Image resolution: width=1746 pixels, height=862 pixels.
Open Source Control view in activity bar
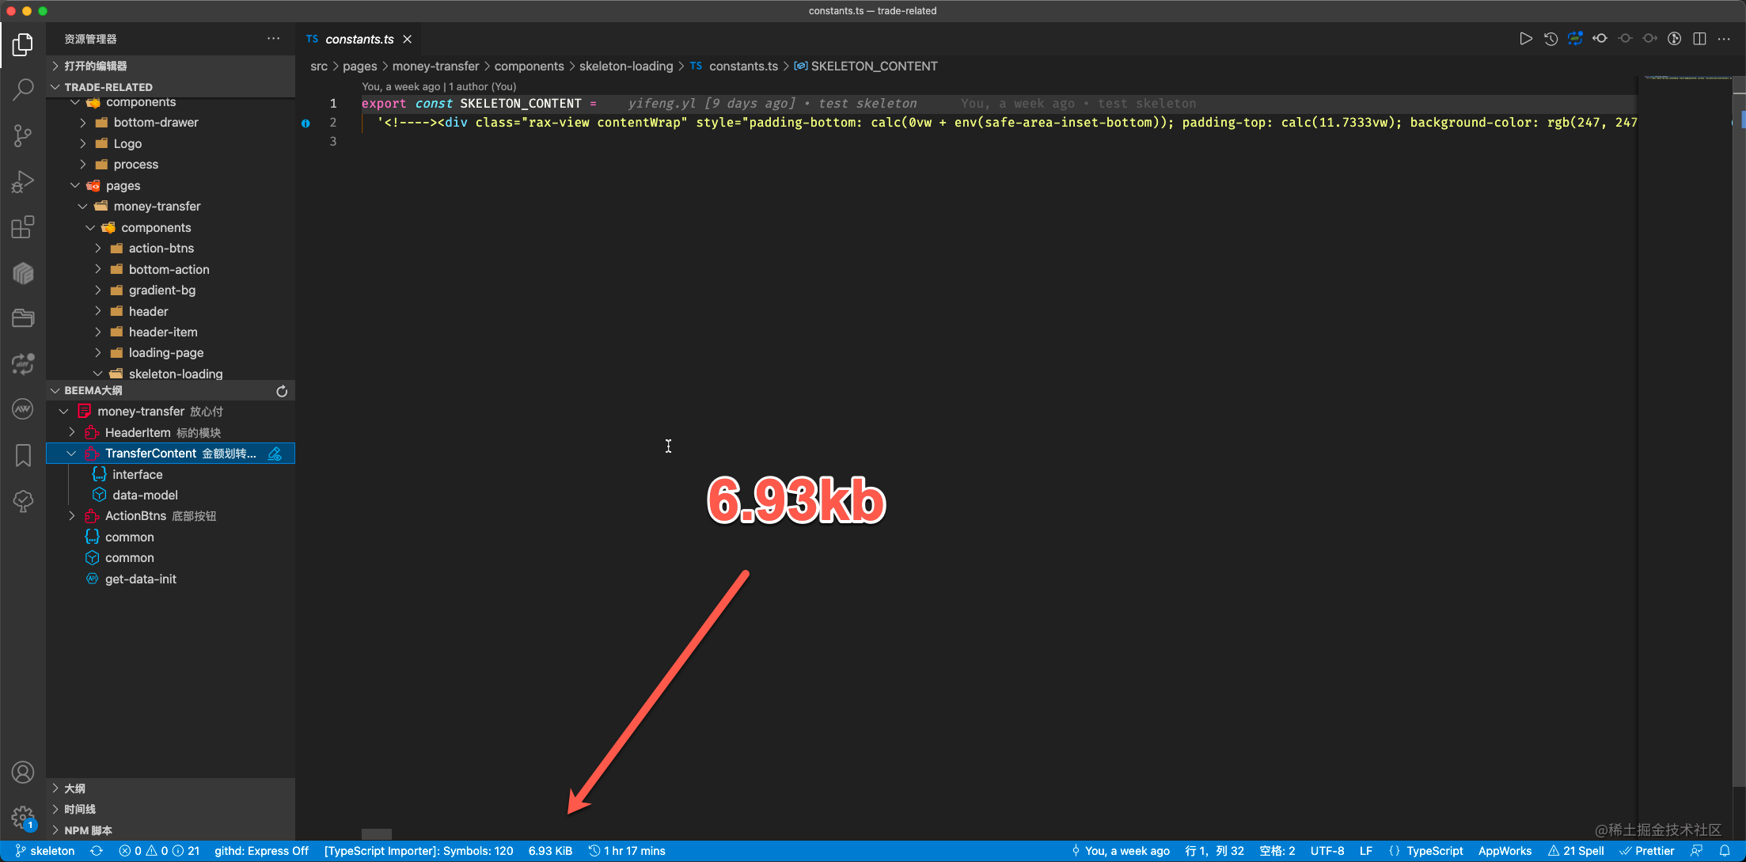(23, 135)
